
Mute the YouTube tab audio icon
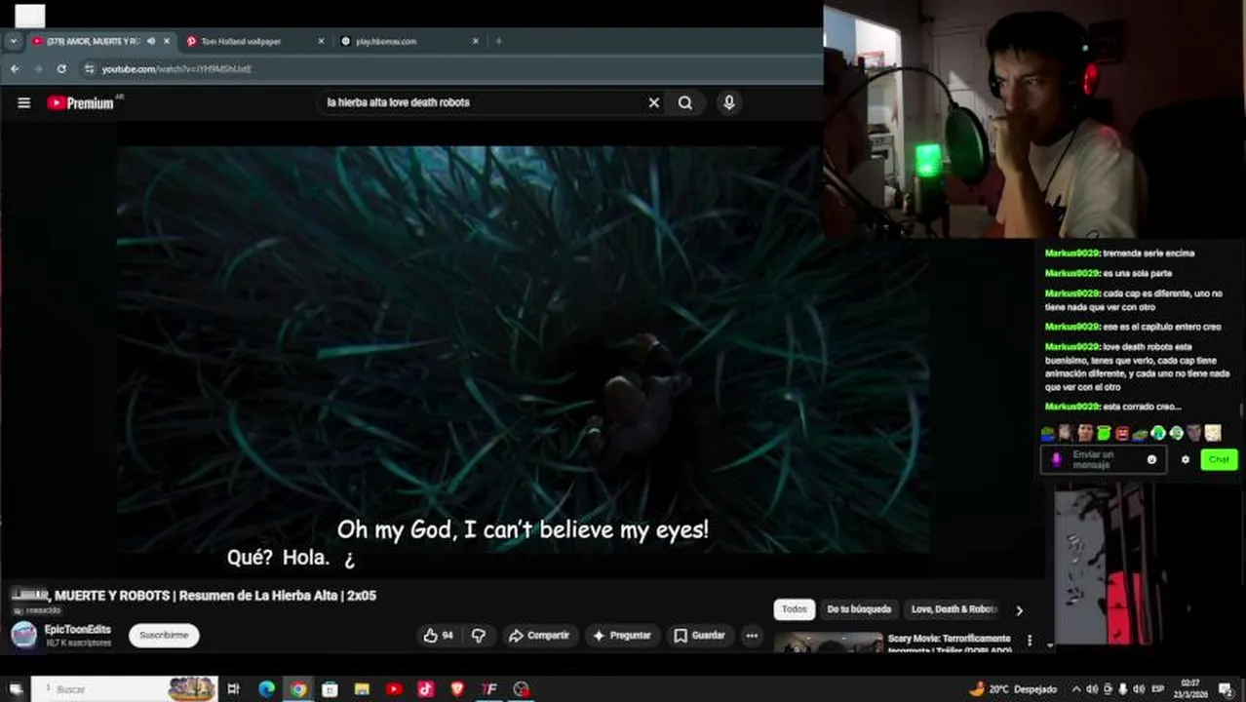point(150,41)
